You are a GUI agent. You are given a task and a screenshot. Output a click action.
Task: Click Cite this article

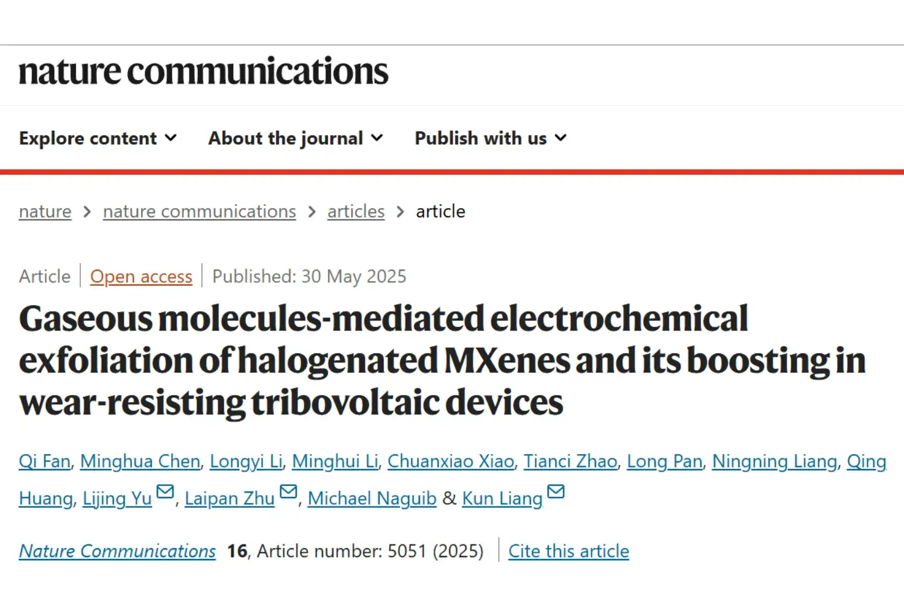tap(568, 551)
